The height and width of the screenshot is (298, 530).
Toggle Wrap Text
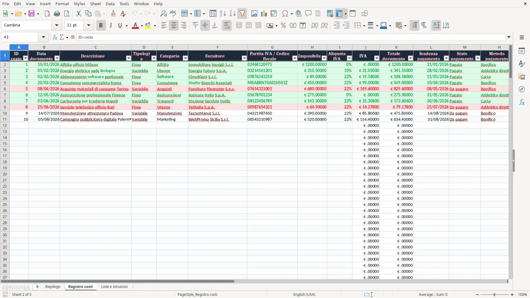pyautogui.click(x=227, y=26)
